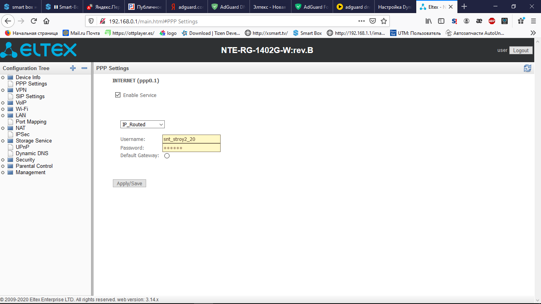
Task: Switch to the Публичное browser tab
Action: click(x=145, y=7)
